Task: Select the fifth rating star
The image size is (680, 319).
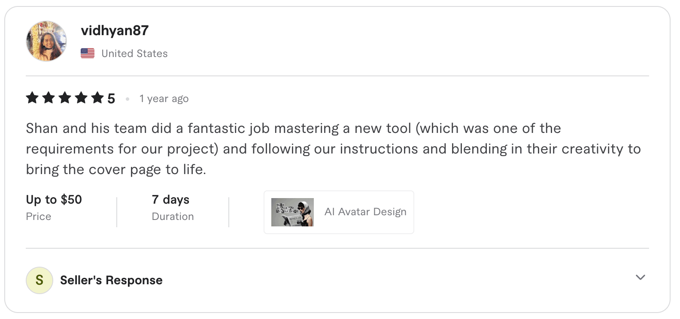Action: coord(98,98)
